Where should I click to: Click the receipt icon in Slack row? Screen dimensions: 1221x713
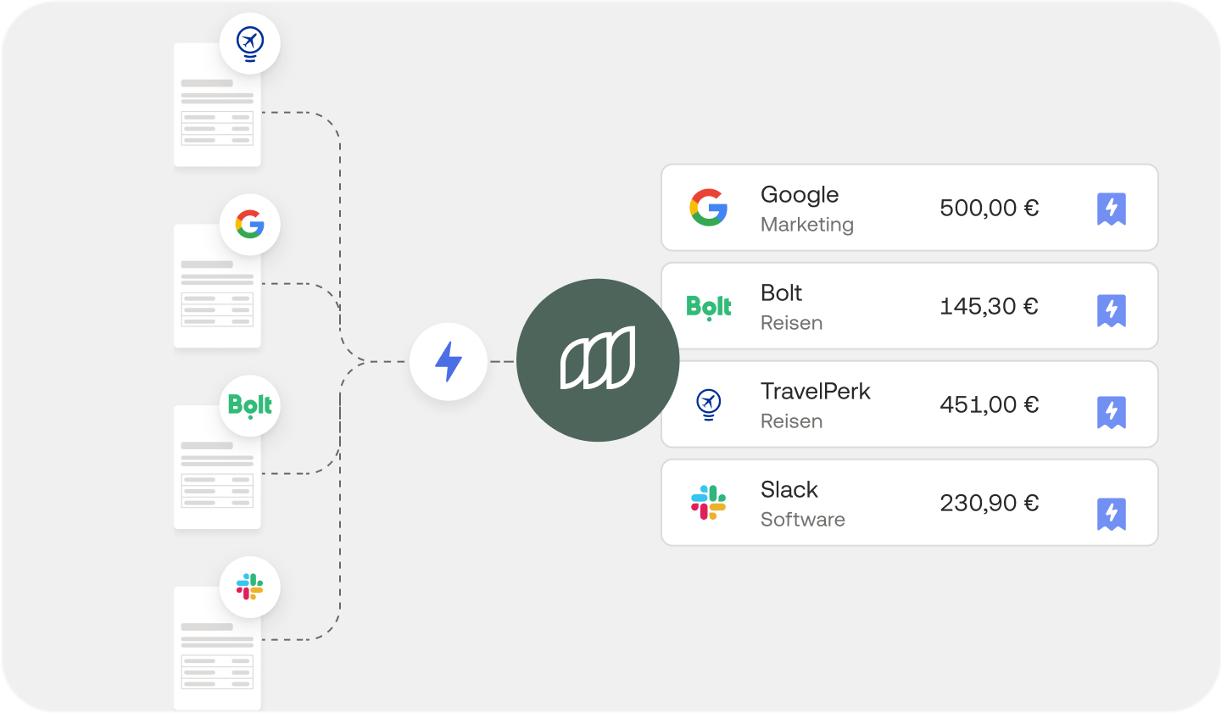tap(1112, 515)
